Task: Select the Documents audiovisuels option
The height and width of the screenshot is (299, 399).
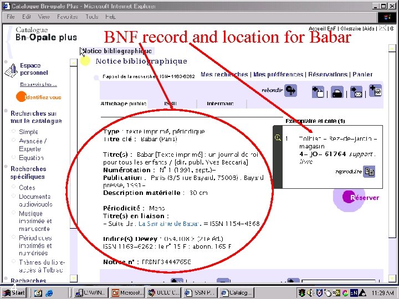Action: tap(14, 196)
